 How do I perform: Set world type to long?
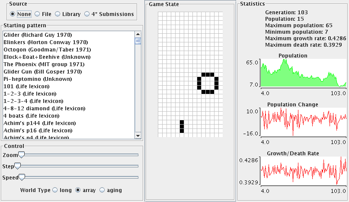pos(55,190)
